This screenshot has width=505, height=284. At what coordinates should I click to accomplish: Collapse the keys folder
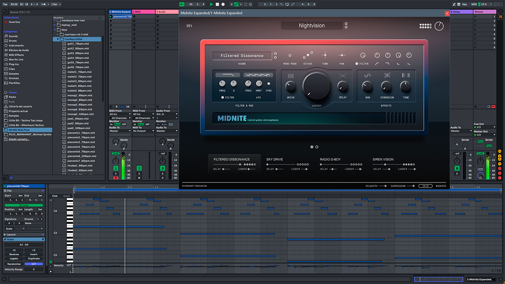pos(55,30)
